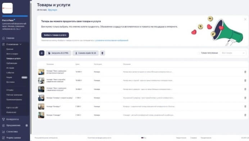Image resolution: width=249 pixels, height=141 pixels.
Task: Open the RU language selector in footer
Action: click(x=144, y=138)
